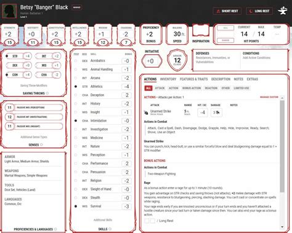Click the Proficiency Bonus +2 box
The width and height of the screenshot is (292, 233).
point(151,34)
